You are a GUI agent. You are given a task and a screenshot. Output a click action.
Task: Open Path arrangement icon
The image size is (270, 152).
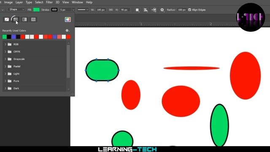pyautogui.click(x=154, y=10)
